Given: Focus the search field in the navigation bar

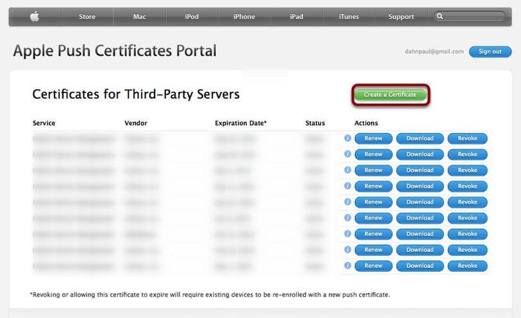Looking at the screenshot, I should (x=470, y=16).
